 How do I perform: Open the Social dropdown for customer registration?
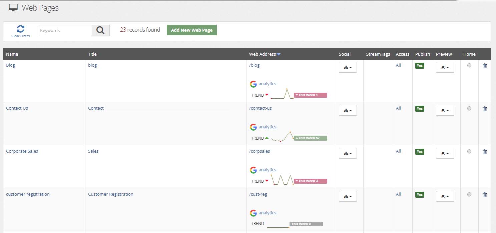(x=348, y=196)
